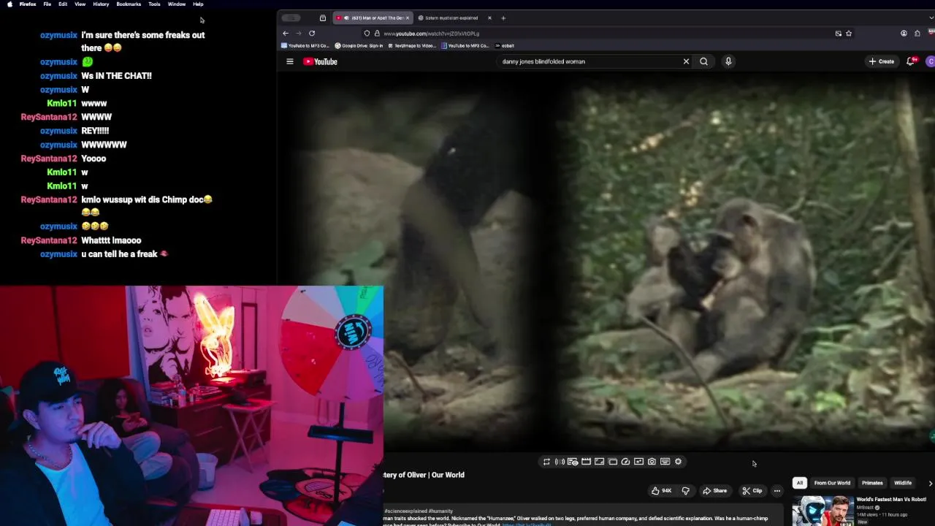935x526 pixels.
Task: Open the Apple menu
Action: click(x=9, y=4)
